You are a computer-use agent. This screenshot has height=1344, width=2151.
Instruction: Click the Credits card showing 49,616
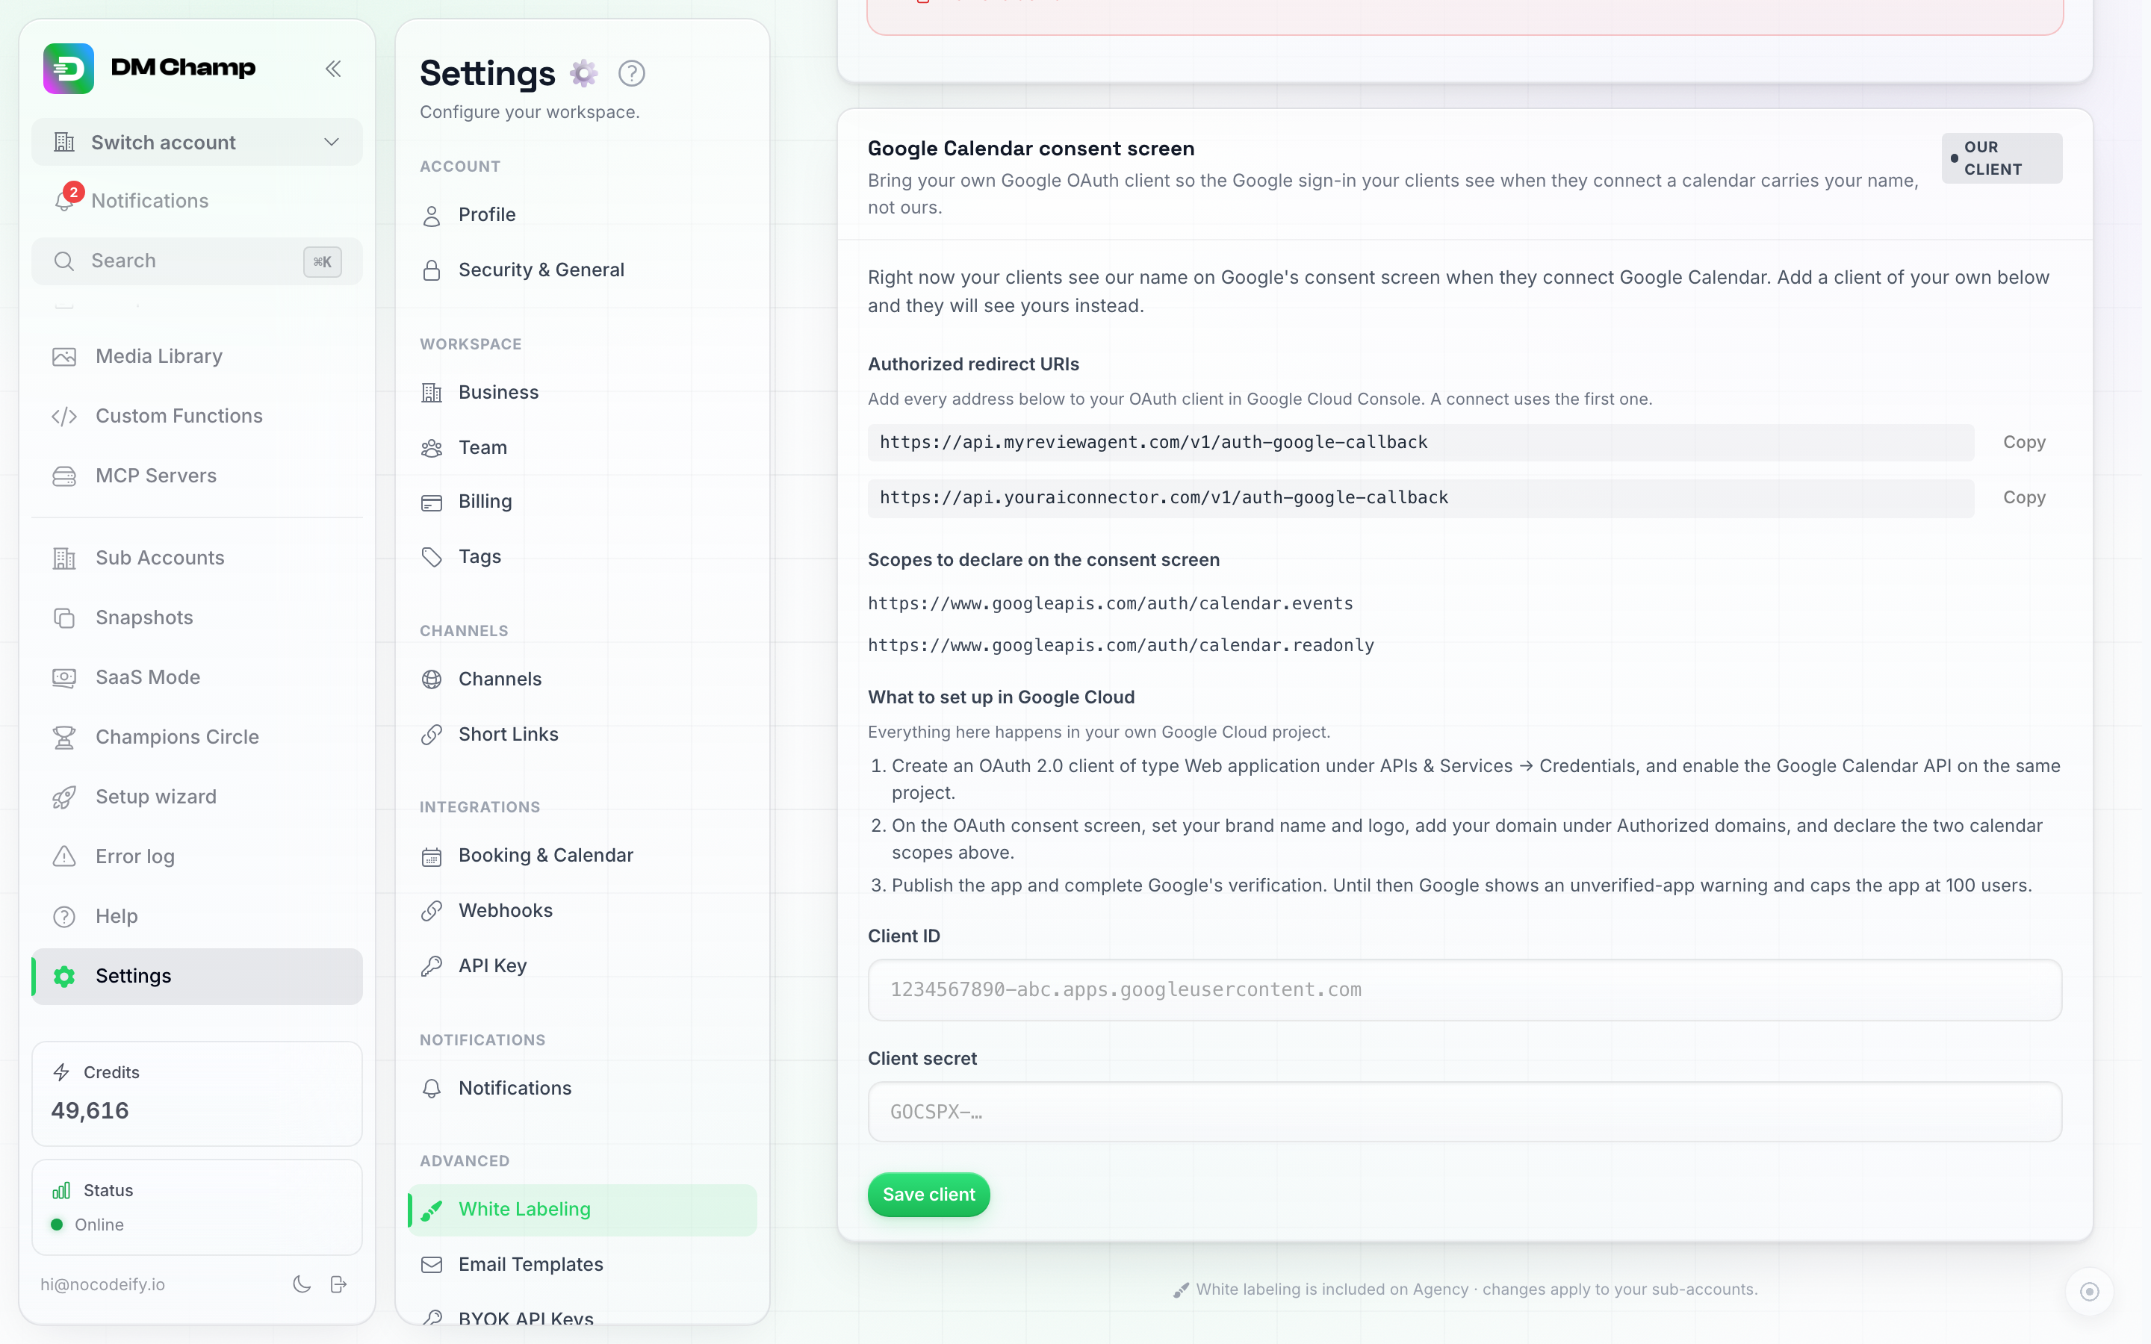[196, 1093]
